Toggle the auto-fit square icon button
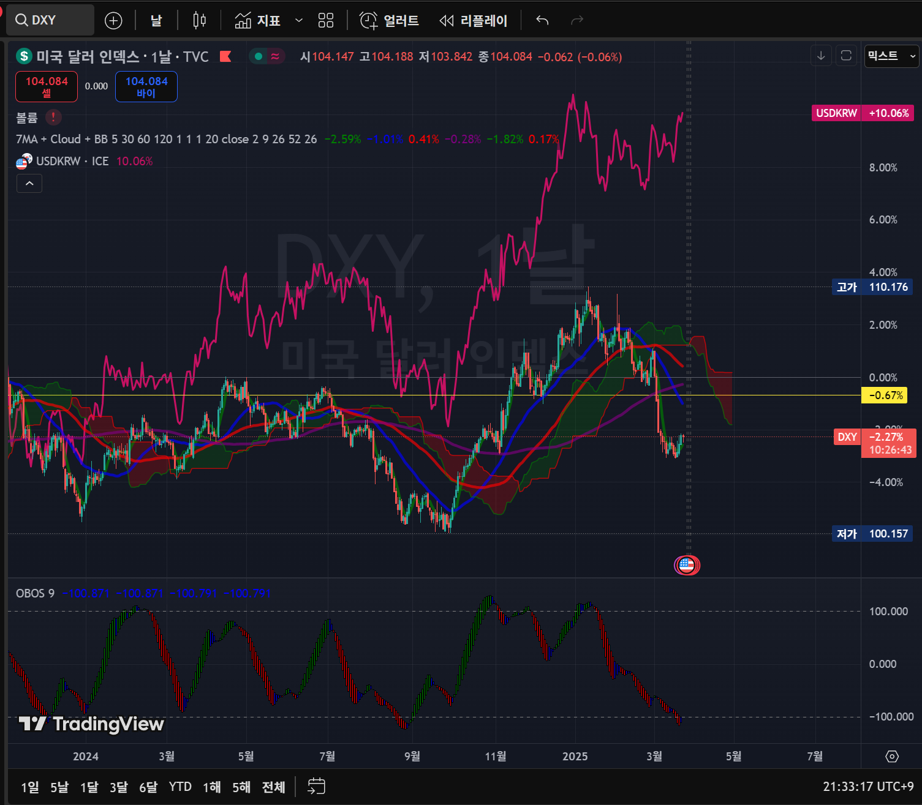922x805 pixels. 846,56
